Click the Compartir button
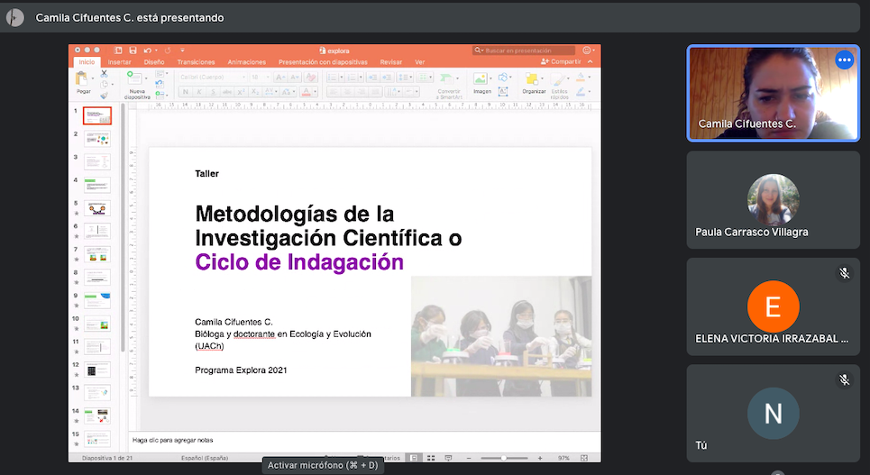Screen dimensions: 870x475 [561, 61]
